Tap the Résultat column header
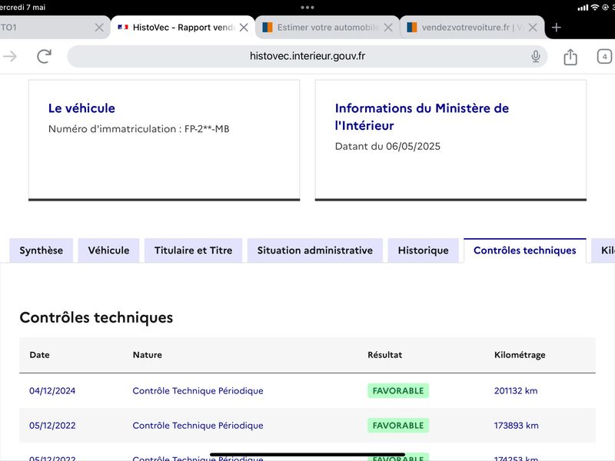The width and height of the screenshot is (615, 461). click(385, 355)
